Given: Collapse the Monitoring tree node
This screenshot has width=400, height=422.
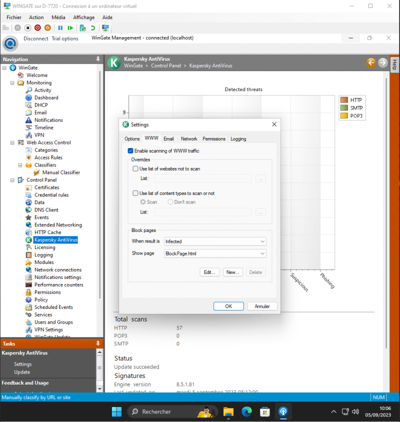Looking at the screenshot, I should (x=12, y=83).
